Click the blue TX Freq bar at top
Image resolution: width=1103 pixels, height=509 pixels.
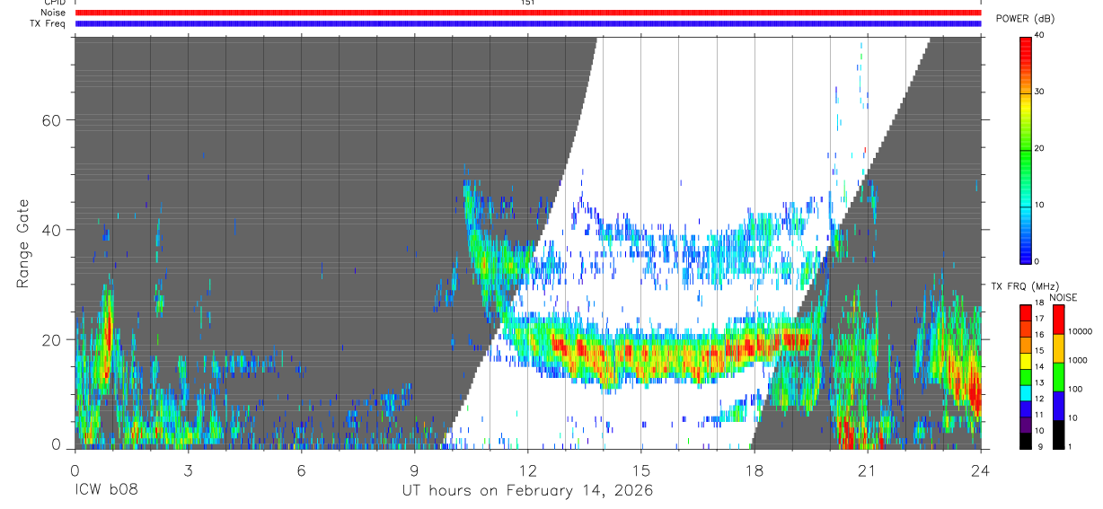[x=528, y=23]
